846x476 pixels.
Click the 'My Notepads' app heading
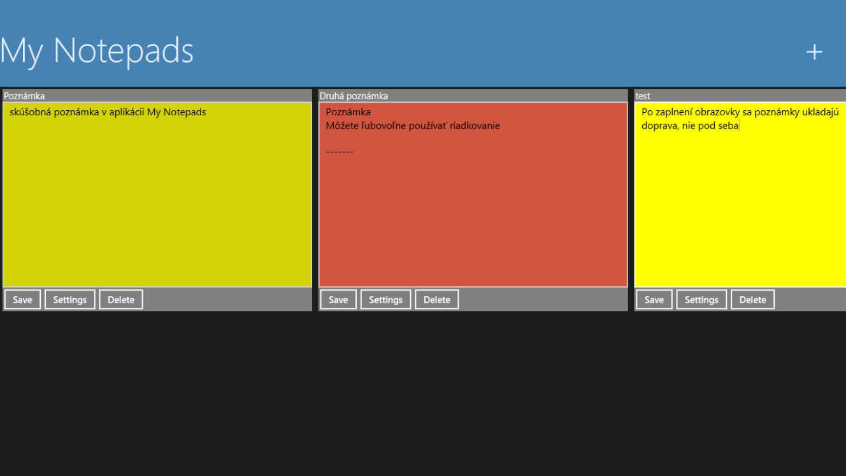point(97,51)
